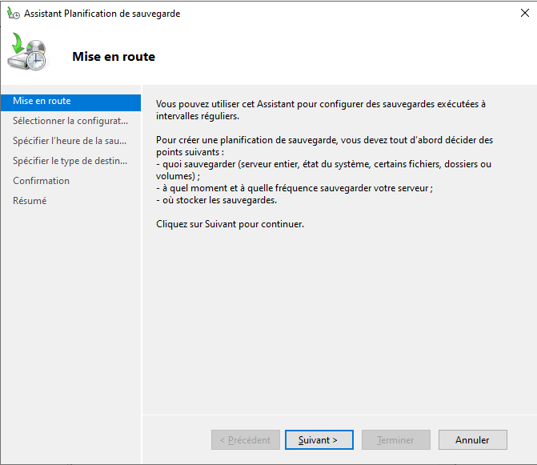Click the large backup disk clock icon
The image size is (537, 465).
pos(30,54)
